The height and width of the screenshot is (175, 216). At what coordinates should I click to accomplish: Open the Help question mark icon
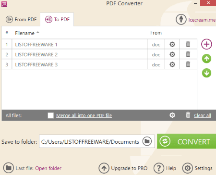159,168
